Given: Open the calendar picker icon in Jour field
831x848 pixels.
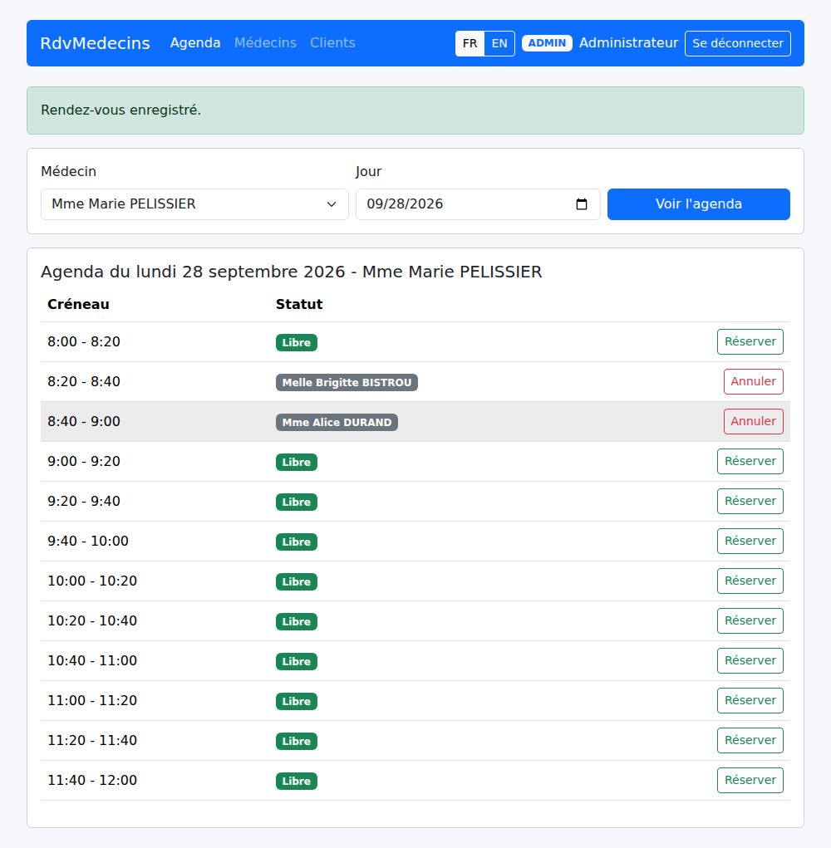Looking at the screenshot, I should (582, 204).
